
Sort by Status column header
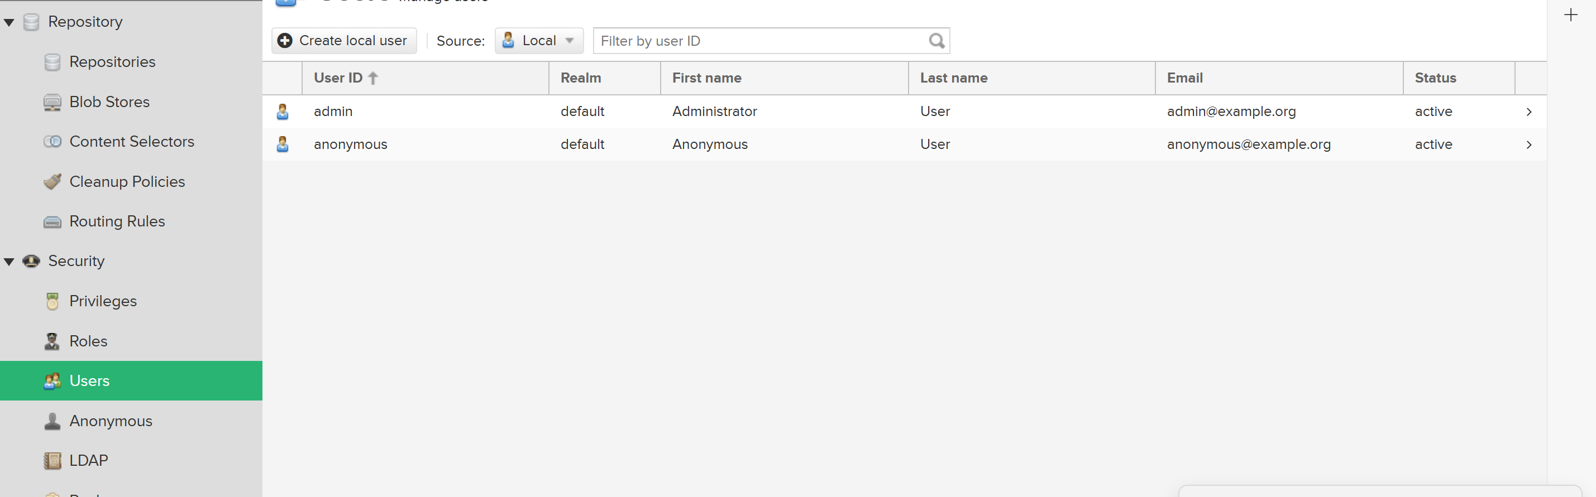point(1459,78)
